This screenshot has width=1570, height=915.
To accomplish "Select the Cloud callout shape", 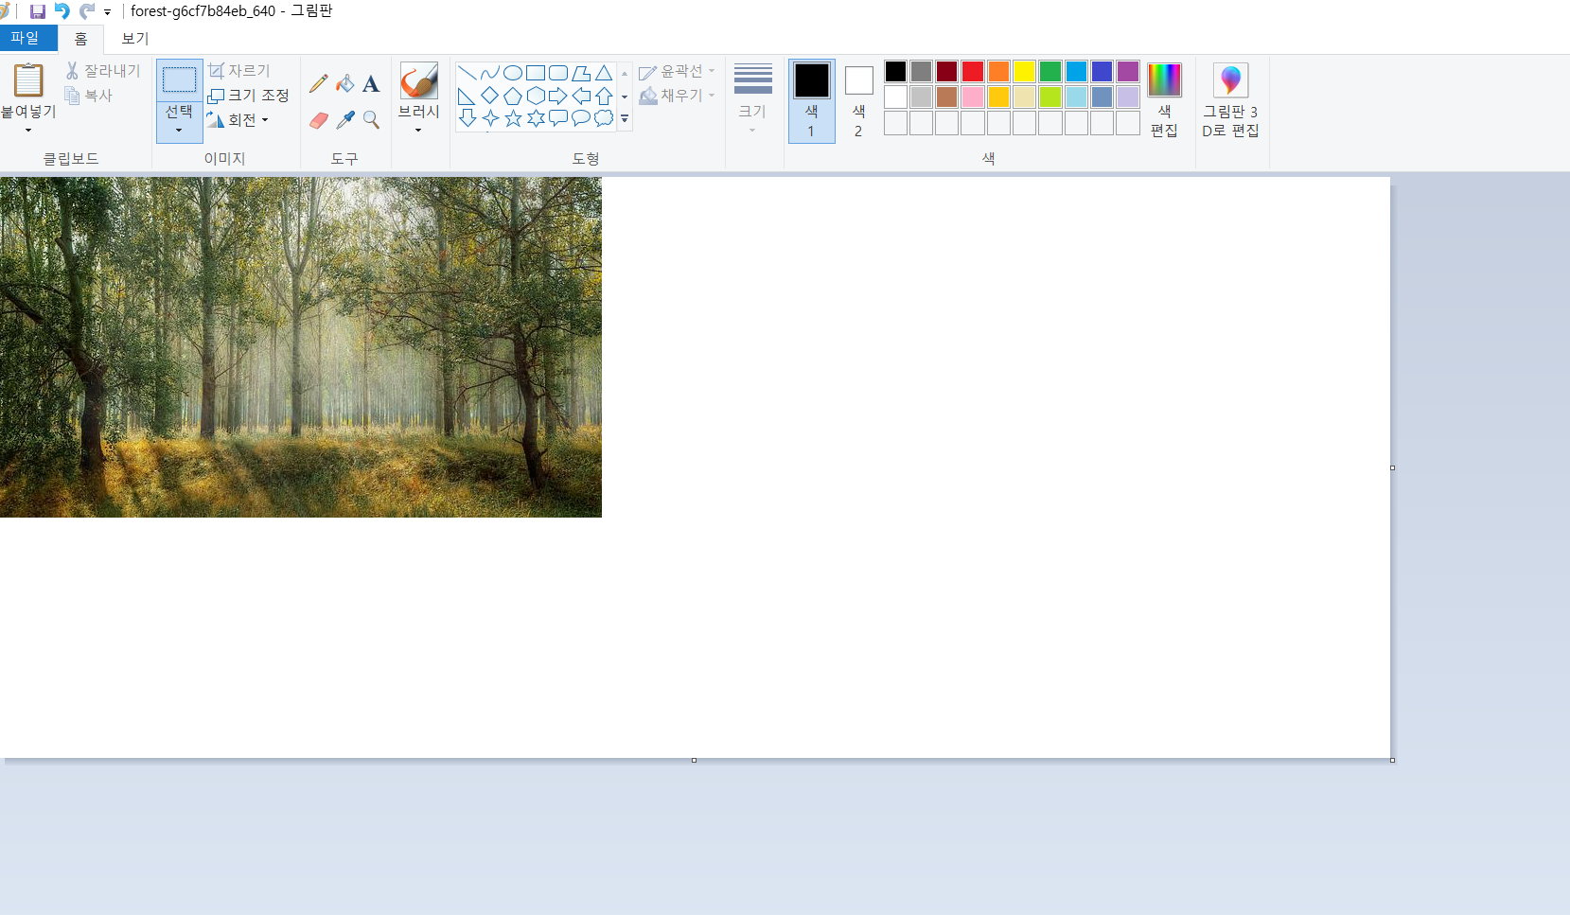I will tap(604, 118).
